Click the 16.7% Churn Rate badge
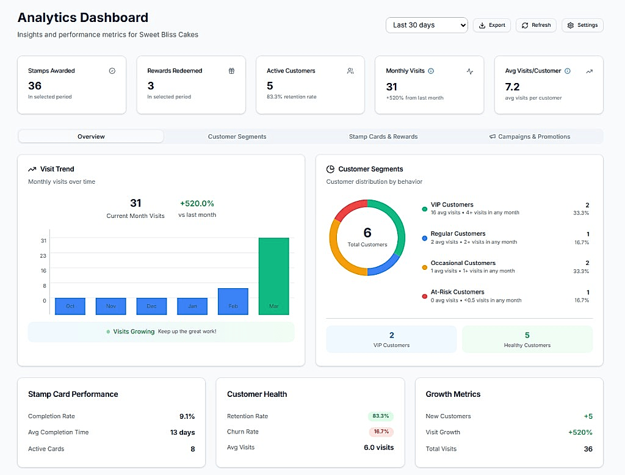Image resolution: width=625 pixels, height=475 pixels. 381,432
